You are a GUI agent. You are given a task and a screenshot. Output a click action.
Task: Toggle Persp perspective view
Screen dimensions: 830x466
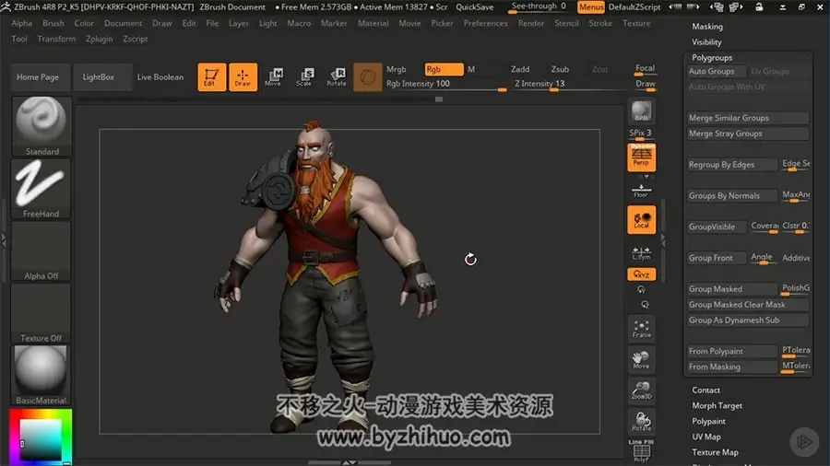click(x=641, y=157)
